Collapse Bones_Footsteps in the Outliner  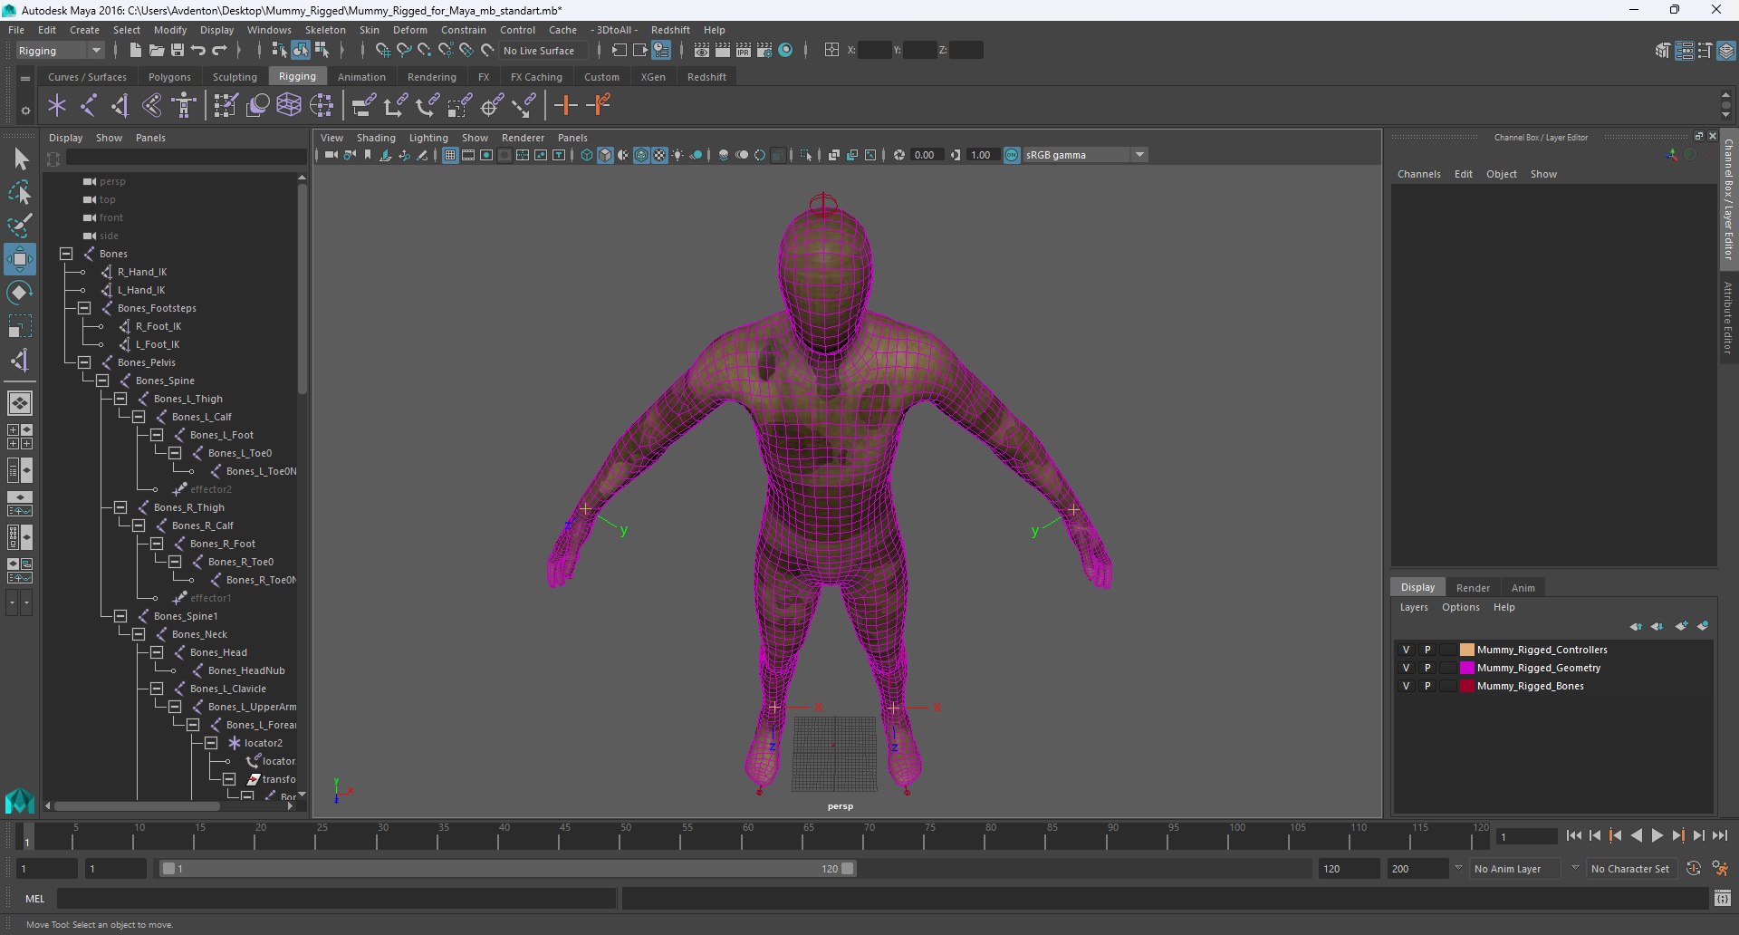[x=84, y=308]
